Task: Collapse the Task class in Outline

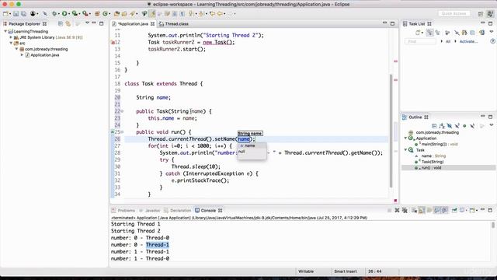Action: point(405,150)
